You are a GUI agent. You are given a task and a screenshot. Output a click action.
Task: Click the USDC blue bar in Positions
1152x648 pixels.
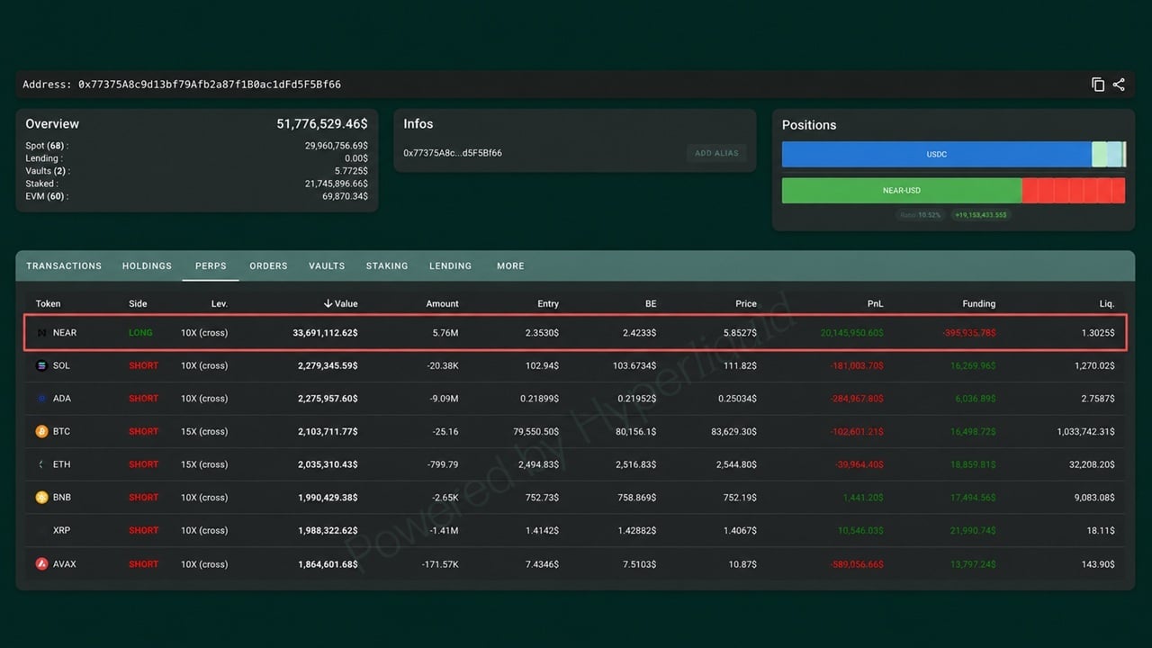click(936, 154)
